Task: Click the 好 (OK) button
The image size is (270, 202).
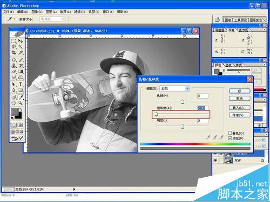Action: click(x=239, y=91)
